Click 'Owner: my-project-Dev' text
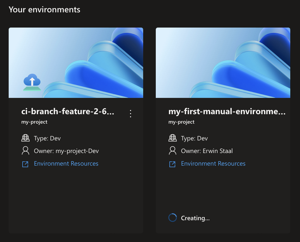Viewport: 300px width, 242px height. pos(66,151)
